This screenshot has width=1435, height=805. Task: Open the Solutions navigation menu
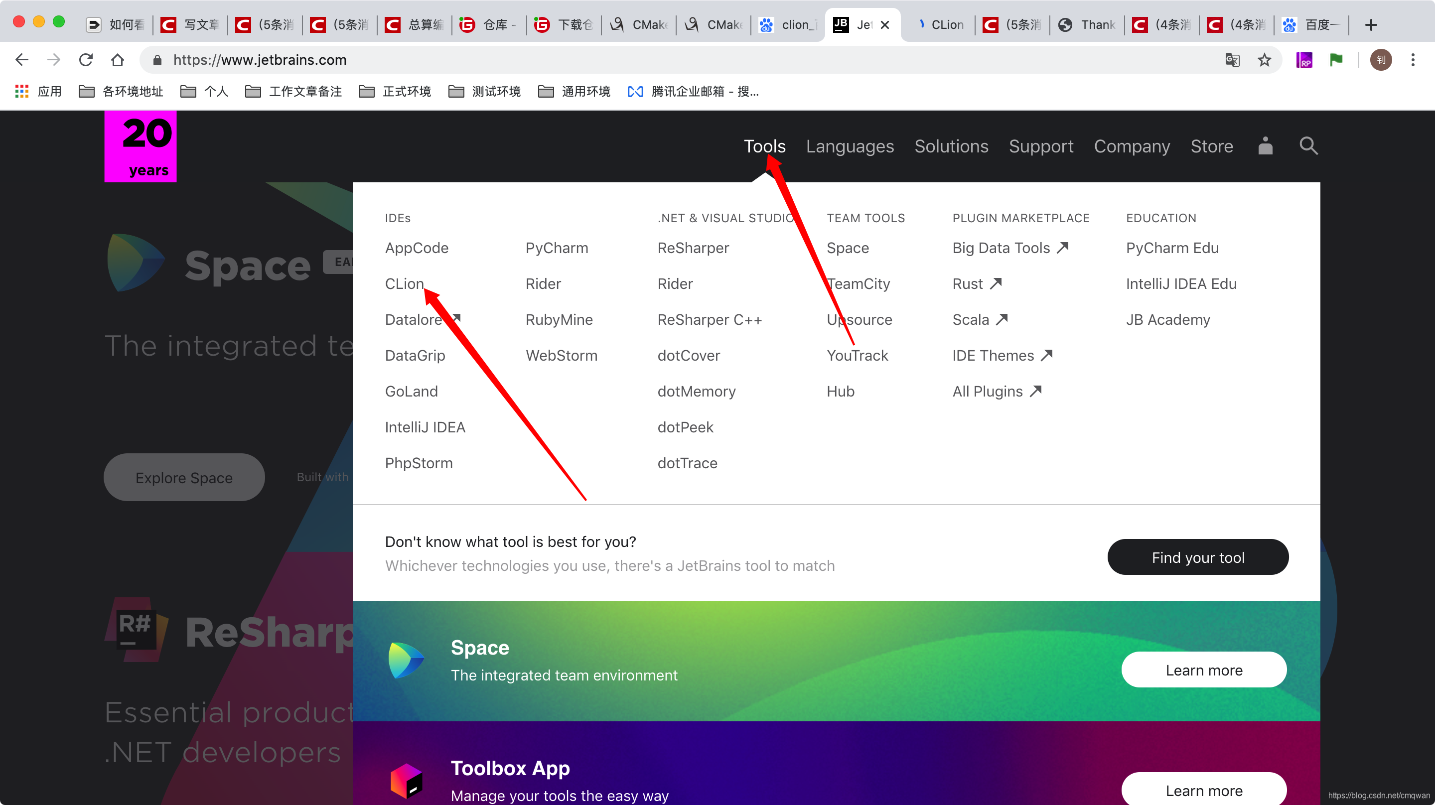(951, 146)
